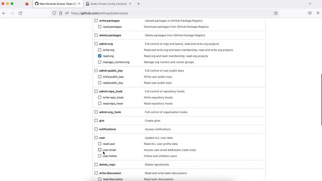This screenshot has width=322, height=181.
Task: Check the admin:org_hook checkbox
Action: coord(96,112)
